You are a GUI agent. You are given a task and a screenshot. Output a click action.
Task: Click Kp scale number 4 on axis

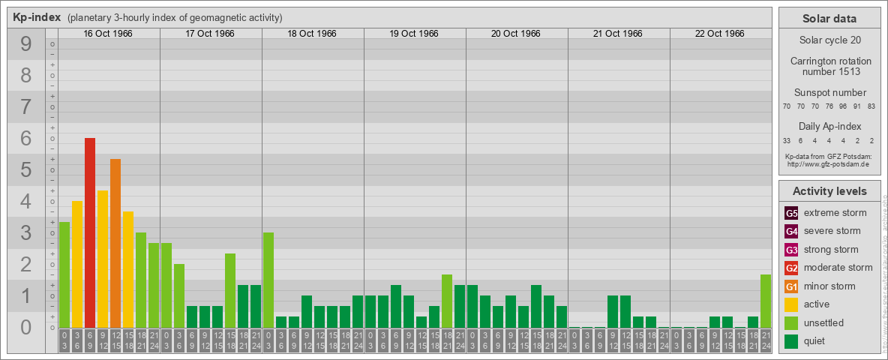pos(26,202)
